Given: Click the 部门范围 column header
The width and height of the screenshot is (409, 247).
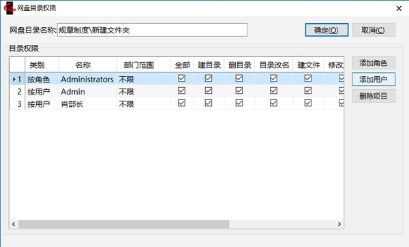Looking at the screenshot, I should (143, 65).
